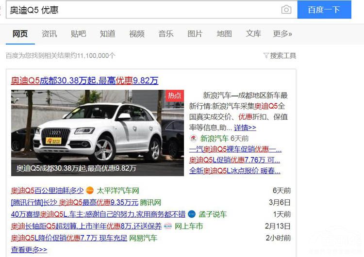364x257 pixels.
Task: Open the 地图 tab
Action: [x=224, y=34]
